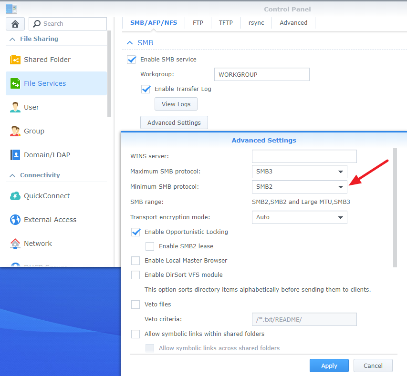Collapse the SMB section

point(130,43)
